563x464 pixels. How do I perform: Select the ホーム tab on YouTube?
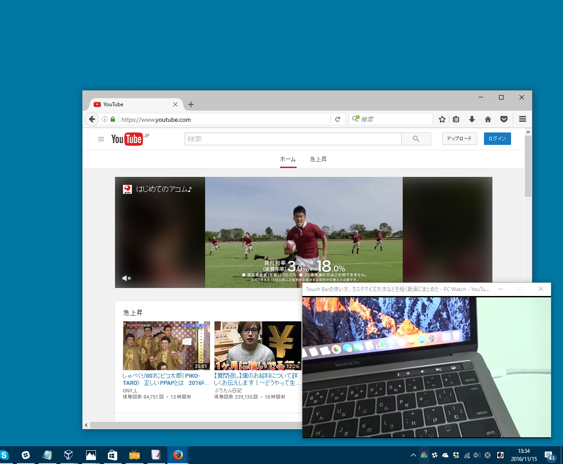coord(288,159)
